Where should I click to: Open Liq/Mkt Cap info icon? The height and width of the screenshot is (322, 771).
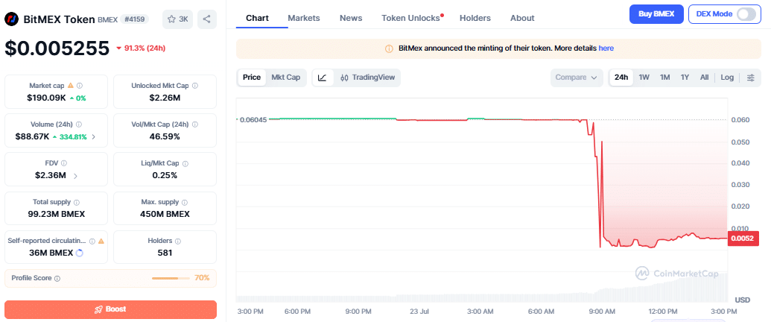185,163
